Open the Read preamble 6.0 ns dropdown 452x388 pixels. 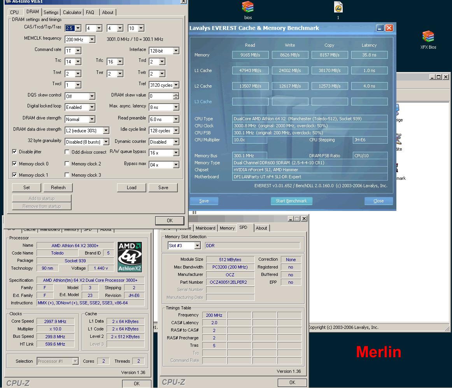(x=176, y=119)
